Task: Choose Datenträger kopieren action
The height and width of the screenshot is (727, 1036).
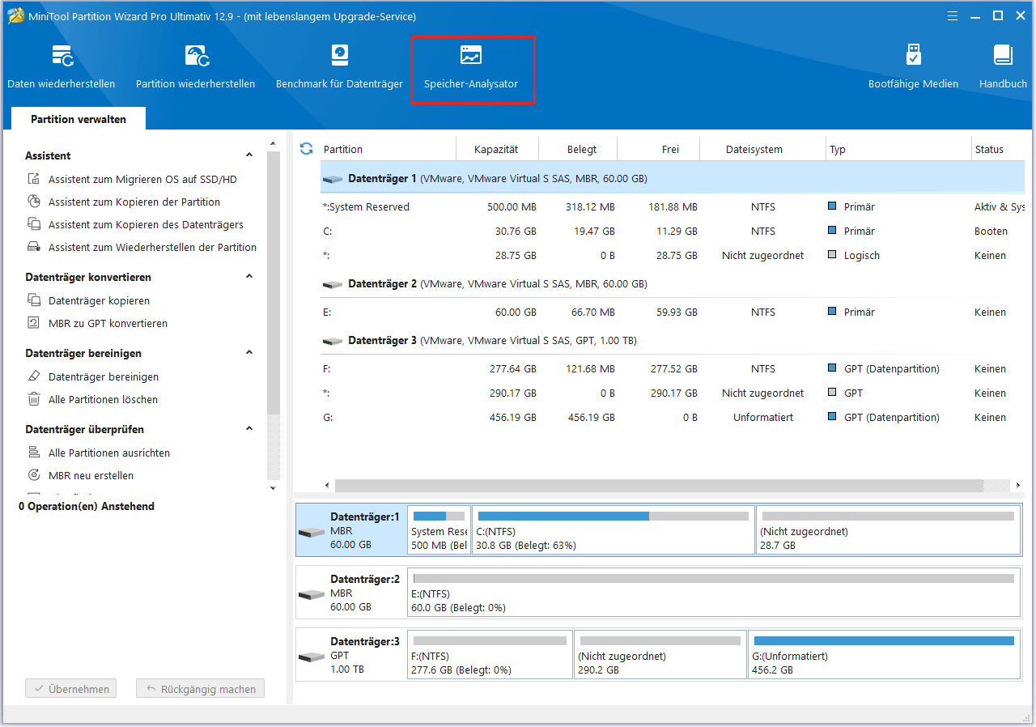Action: click(x=99, y=301)
